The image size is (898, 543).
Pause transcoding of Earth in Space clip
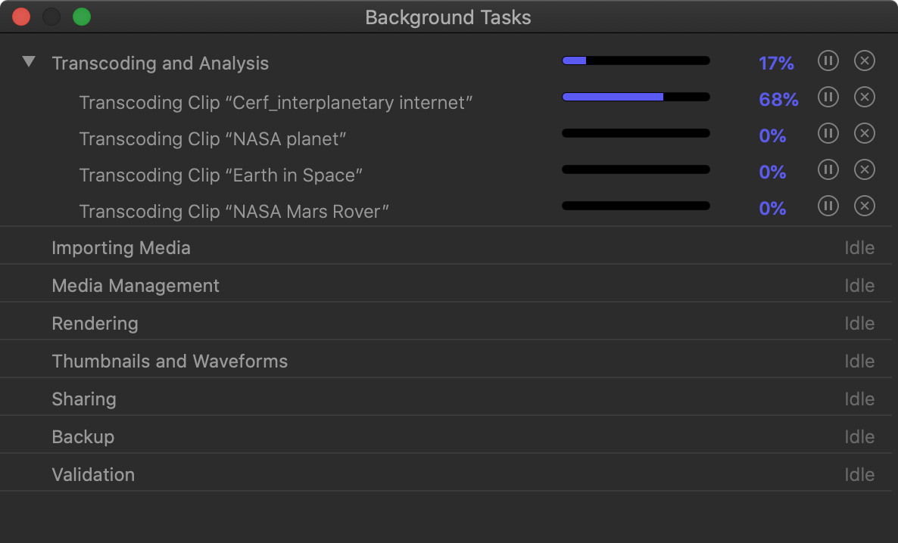point(828,169)
